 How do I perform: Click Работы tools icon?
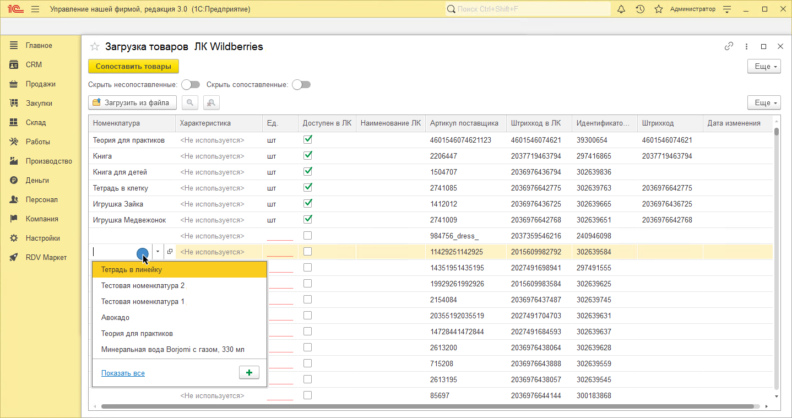tap(14, 142)
